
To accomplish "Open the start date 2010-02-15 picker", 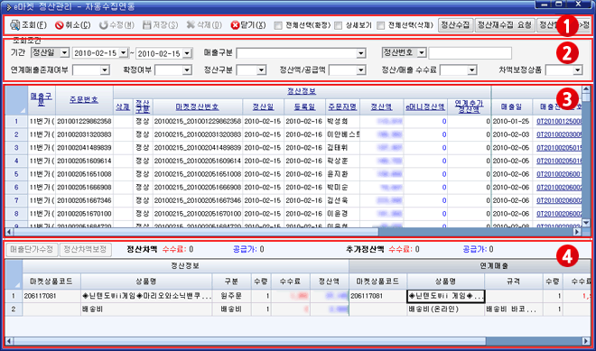I will pyautogui.click(x=124, y=53).
